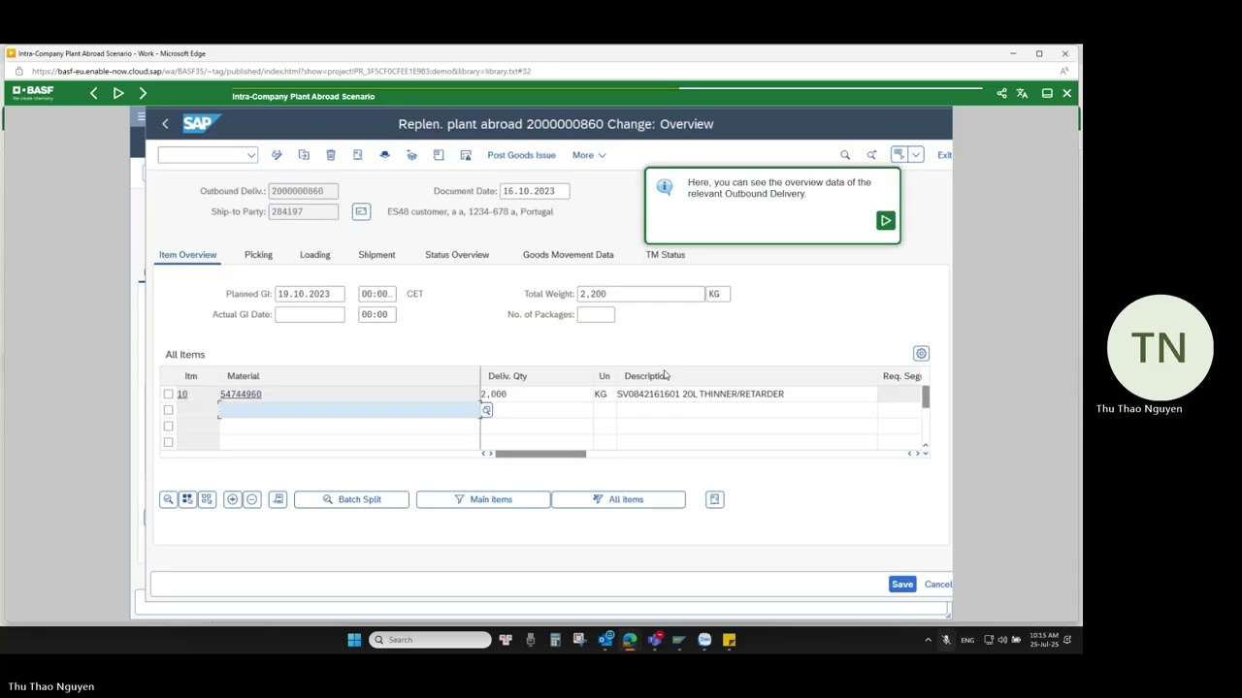
Task: Switch to the Picking tab
Action: 258,255
